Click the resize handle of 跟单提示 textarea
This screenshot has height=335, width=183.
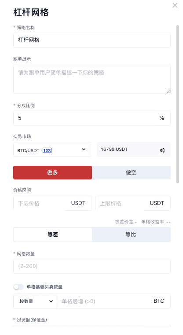[x=168, y=91]
